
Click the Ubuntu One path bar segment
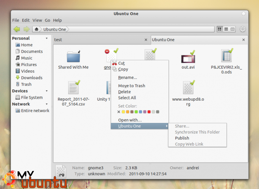[x=54, y=29]
